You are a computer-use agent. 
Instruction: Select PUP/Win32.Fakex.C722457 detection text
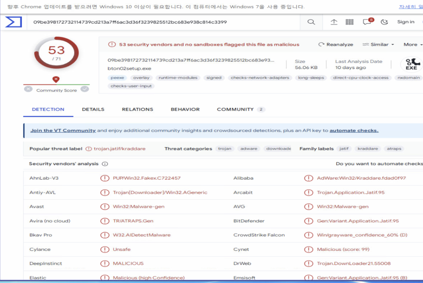146,178
